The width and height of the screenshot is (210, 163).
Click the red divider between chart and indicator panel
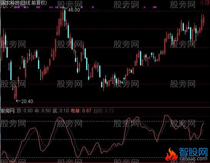(x=105, y=107)
